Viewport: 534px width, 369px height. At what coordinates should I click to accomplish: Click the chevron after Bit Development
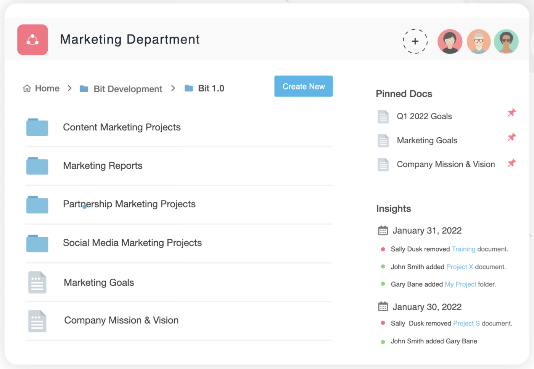[x=173, y=88]
